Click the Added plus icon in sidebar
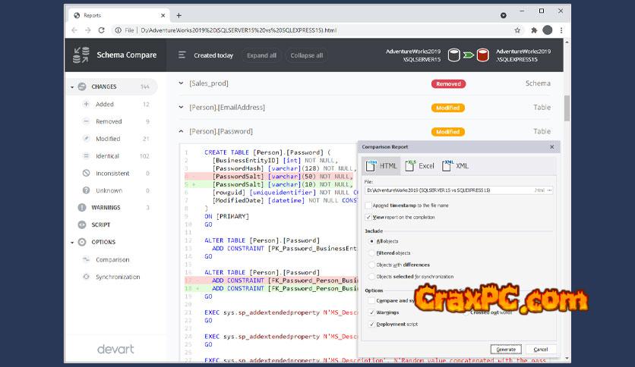Viewport: 635px width, 367px height. point(86,104)
